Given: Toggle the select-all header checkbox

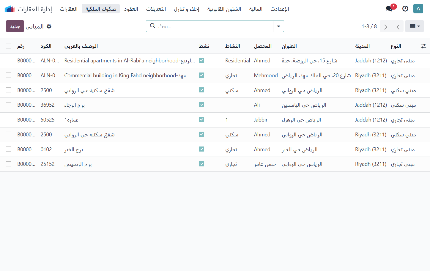Looking at the screenshot, I should 9,46.
